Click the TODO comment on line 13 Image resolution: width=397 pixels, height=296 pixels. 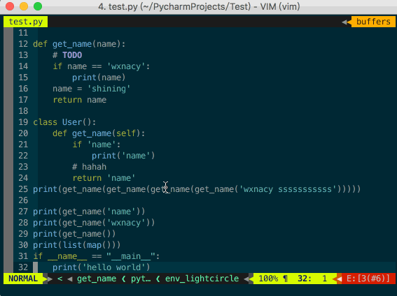(72, 55)
